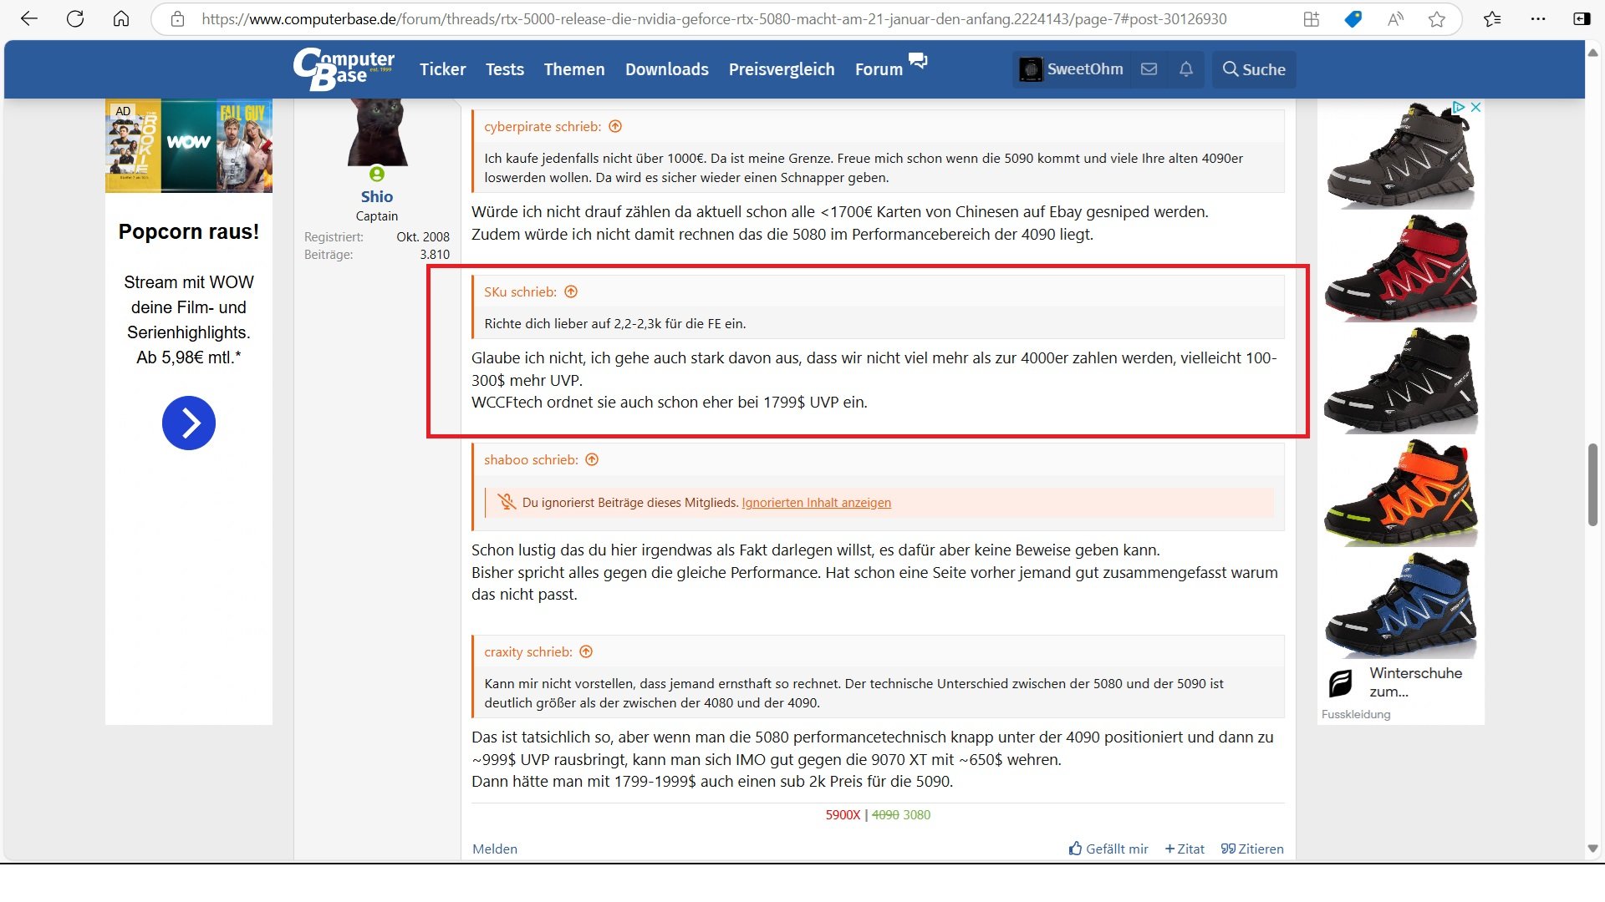Image resolution: width=1605 pixels, height=902 pixels.
Task: Open browser settings and more menu
Action: point(1537,18)
